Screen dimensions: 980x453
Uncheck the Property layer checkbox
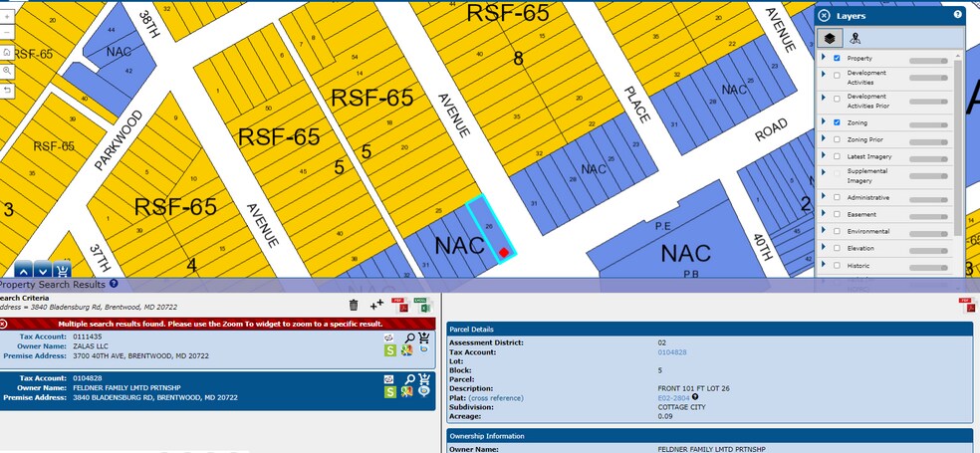(837, 59)
